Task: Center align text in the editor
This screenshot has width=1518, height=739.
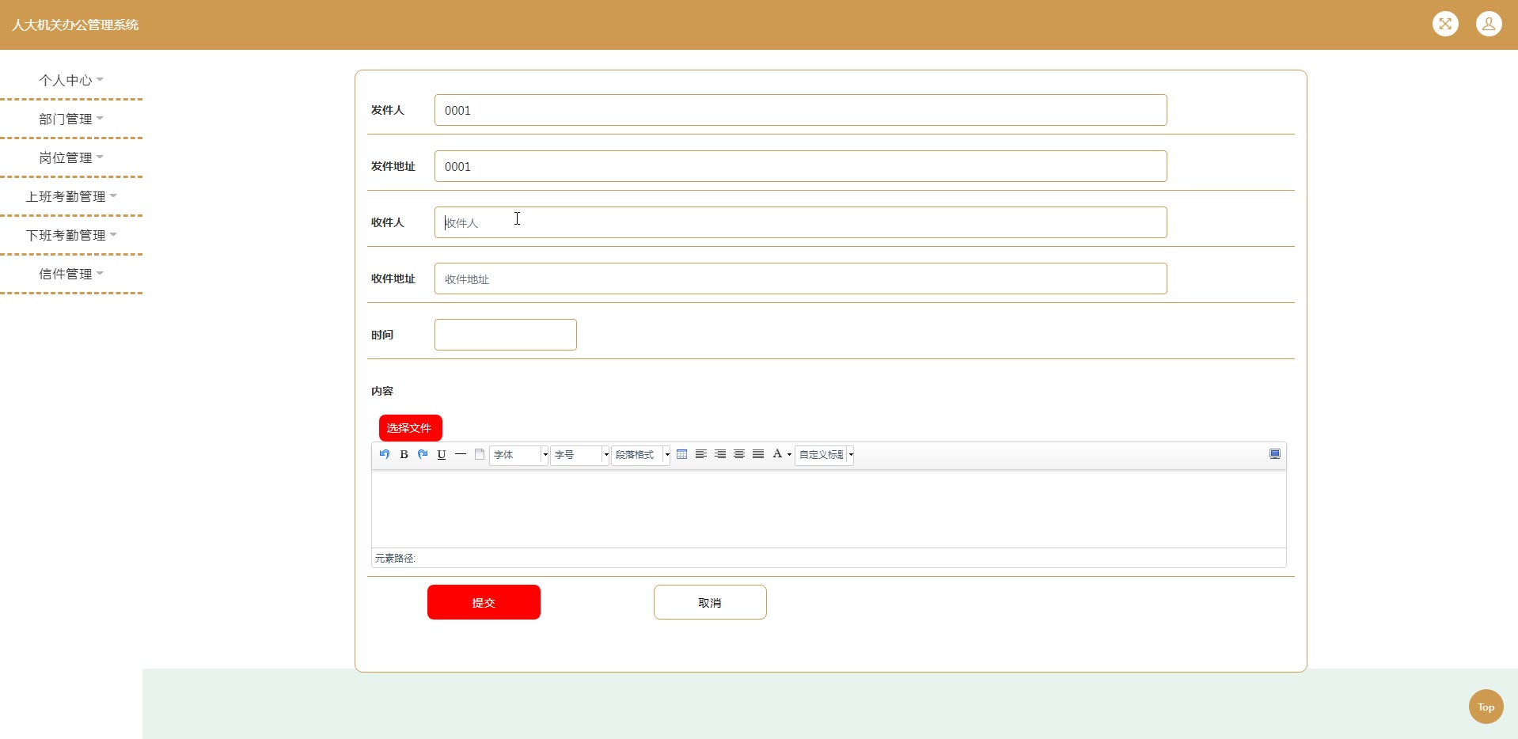Action: point(739,454)
